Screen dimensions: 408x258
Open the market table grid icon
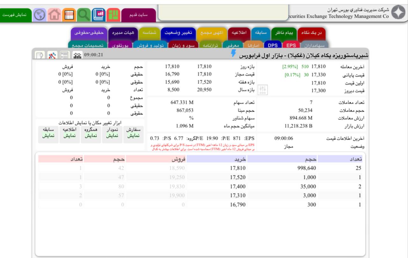[69, 15]
